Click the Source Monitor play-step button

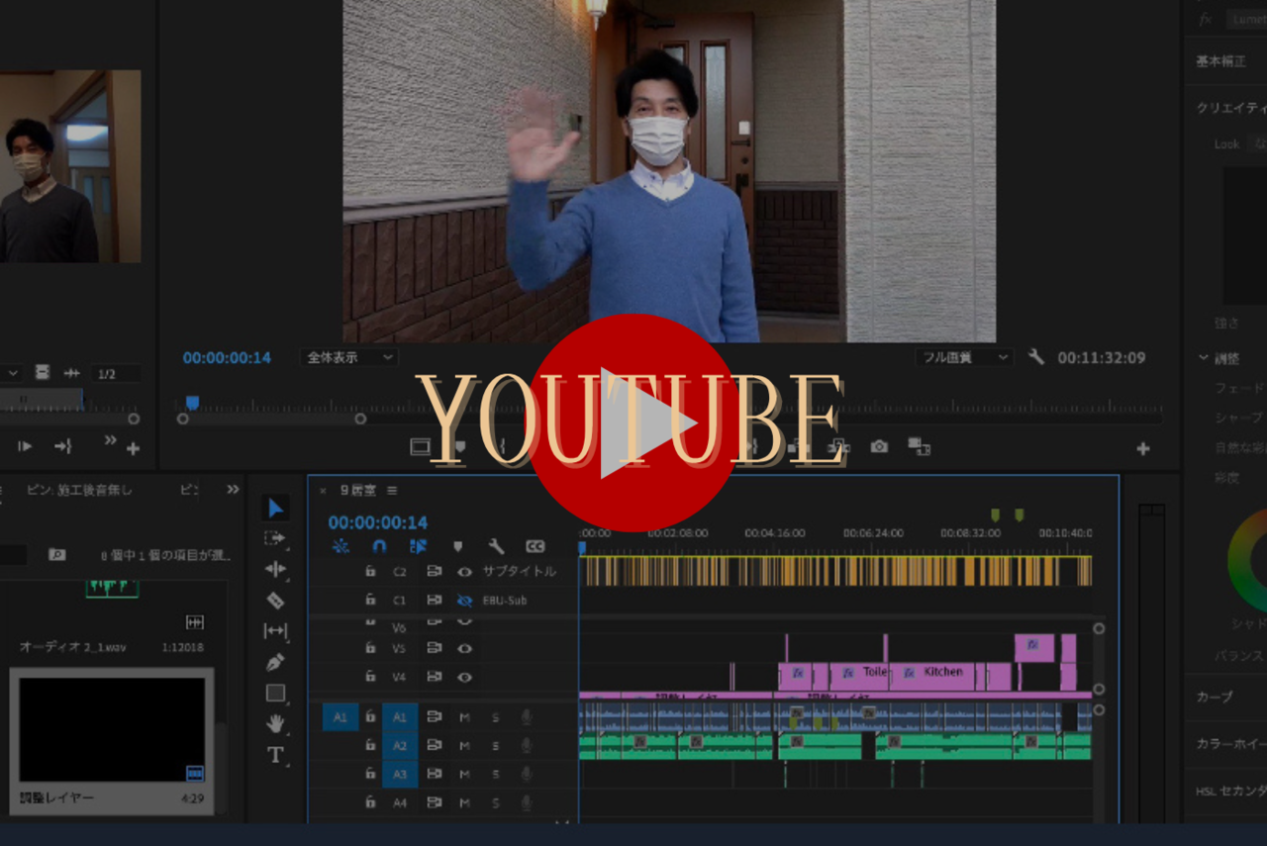coord(25,447)
